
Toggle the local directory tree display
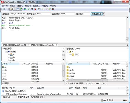coord(14,9)
